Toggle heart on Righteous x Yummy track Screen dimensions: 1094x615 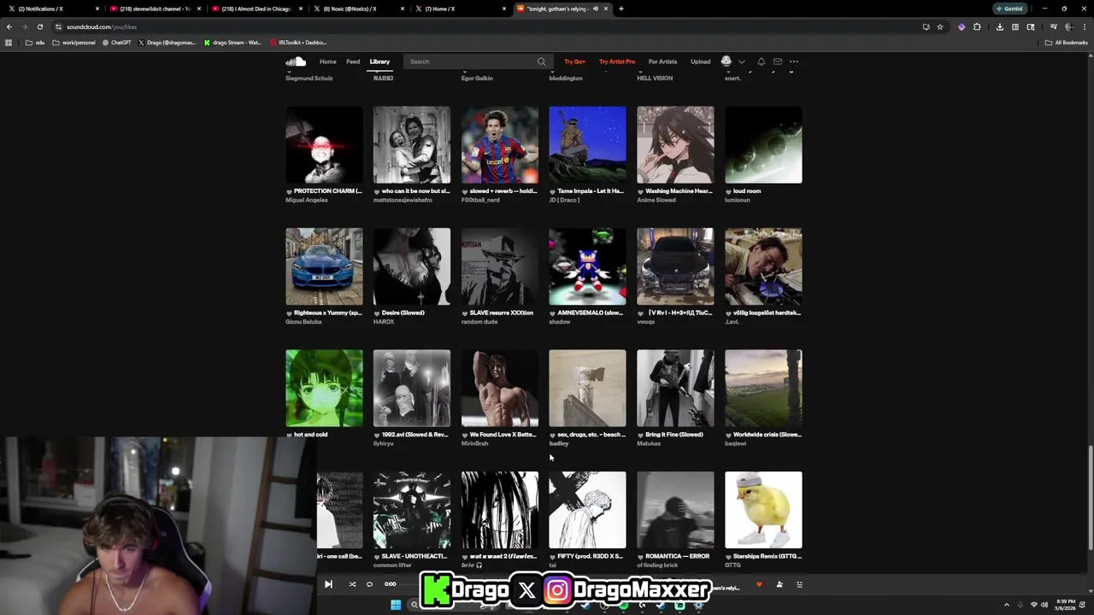click(289, 313)
